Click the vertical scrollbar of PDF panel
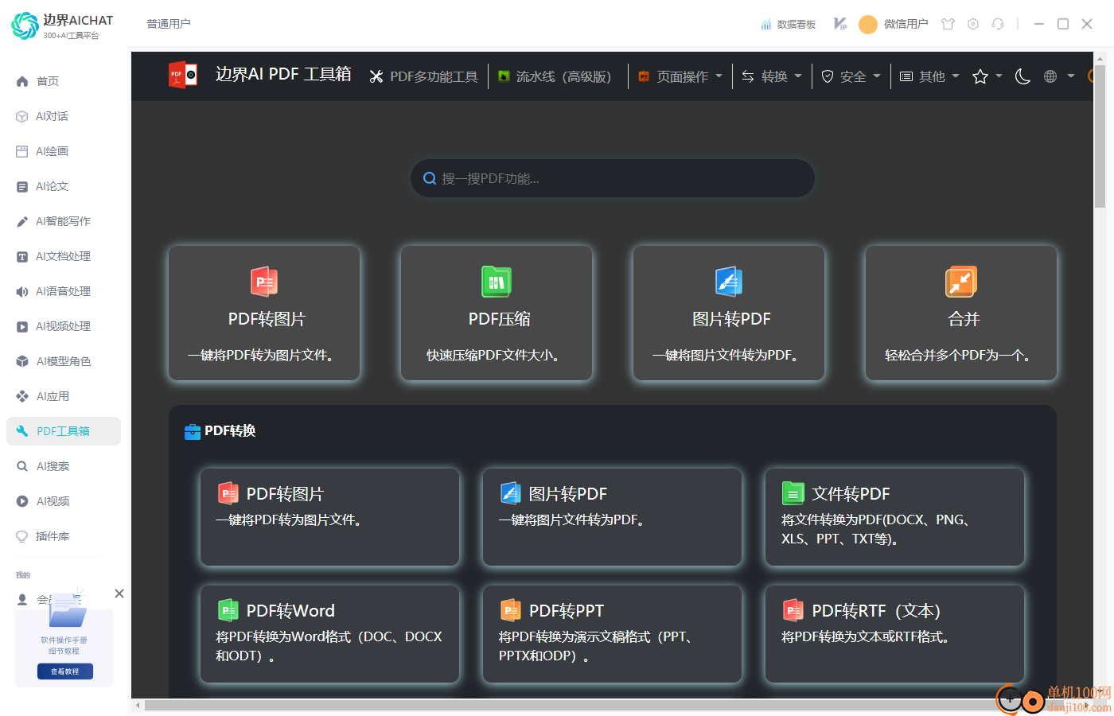Screen dimensions: 1114x716 point(1100,135)
